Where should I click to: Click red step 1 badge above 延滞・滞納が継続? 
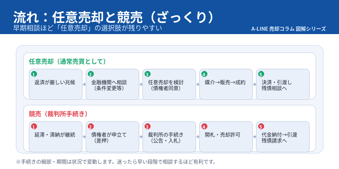[34, 127]
